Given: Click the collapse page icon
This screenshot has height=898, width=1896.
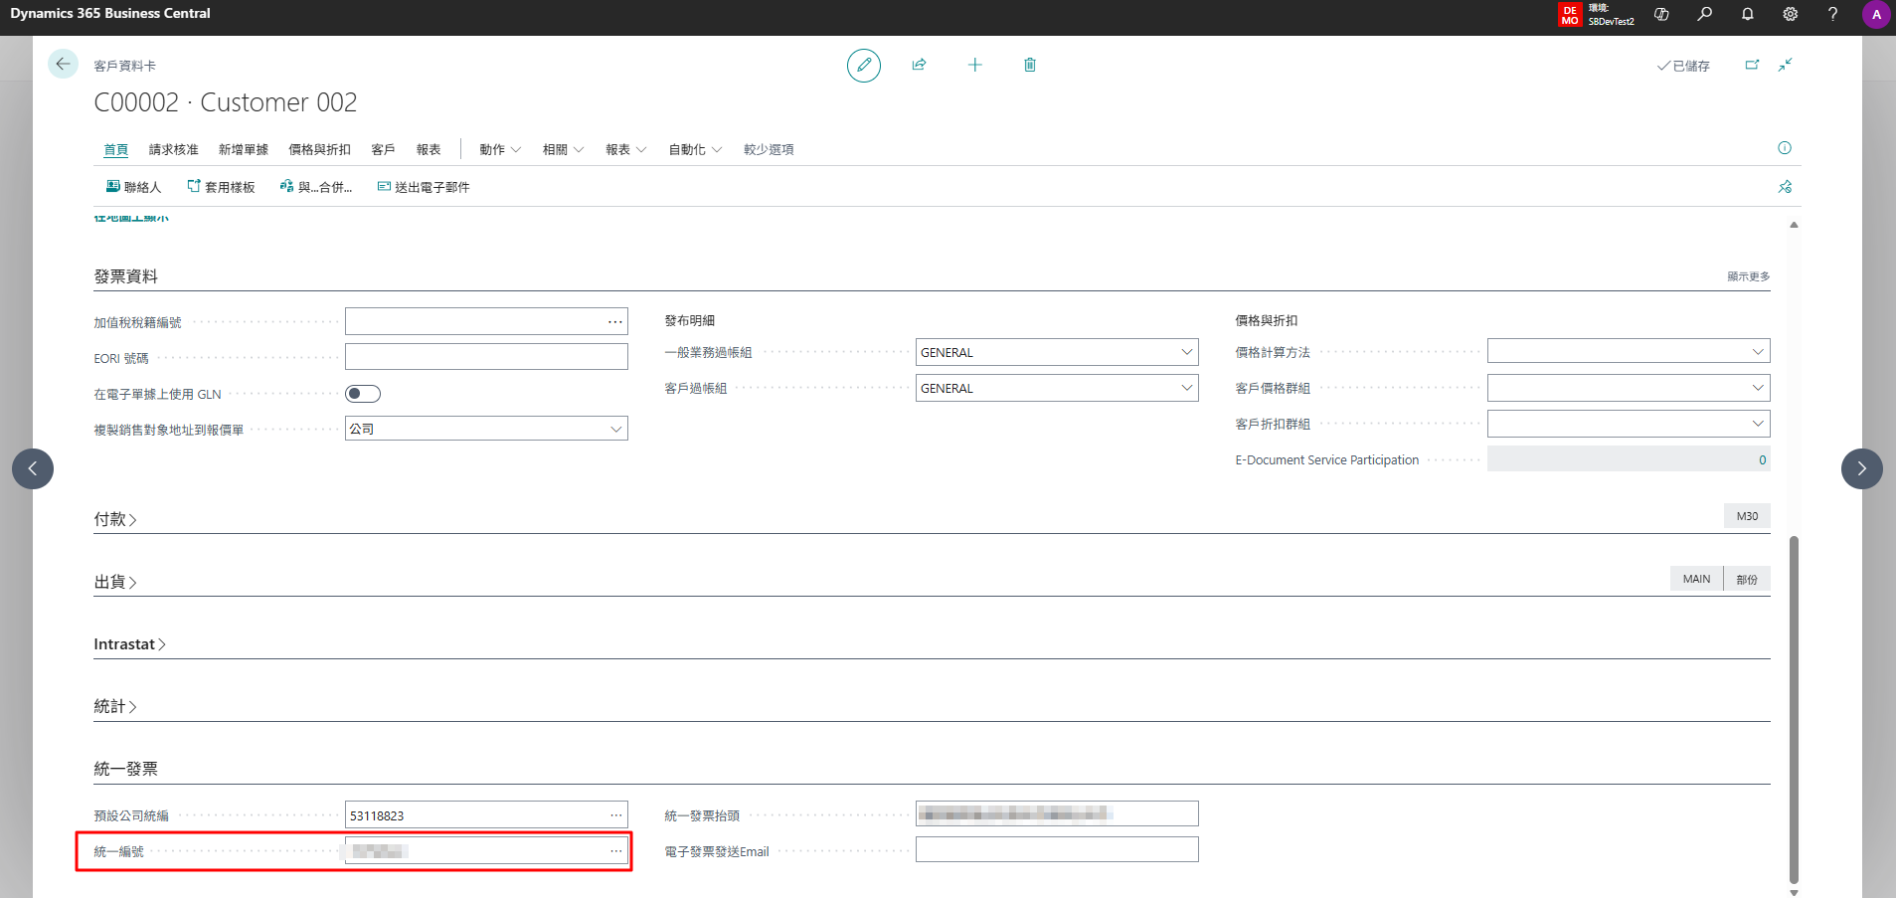Looking at the screenshot, I should (x=1786, y=65).
